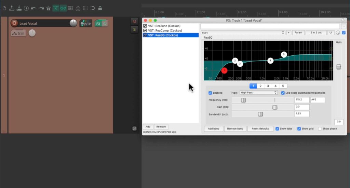Select band 3 node on EQ graph
Image resolution: width=350 pixels, height=188 pixels.
click(x=240, y=64)
